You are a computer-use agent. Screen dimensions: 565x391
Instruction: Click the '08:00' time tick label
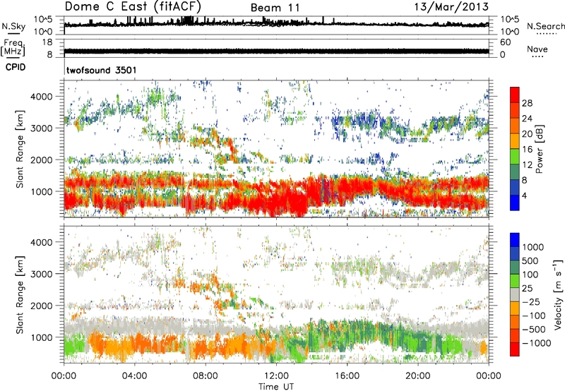[206, 376]
